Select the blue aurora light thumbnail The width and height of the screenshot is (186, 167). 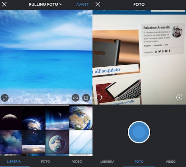tap(57, 117)
